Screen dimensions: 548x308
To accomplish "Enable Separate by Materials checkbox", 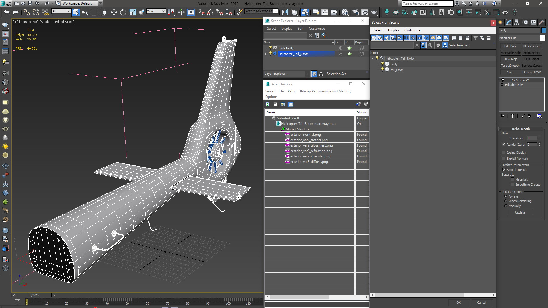I will (512, 179).
